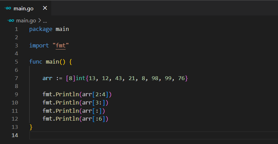Open the breadcrumb ellipsis symbol picker
The height and width of the screenshot is (144, 278).
point(45,20)
